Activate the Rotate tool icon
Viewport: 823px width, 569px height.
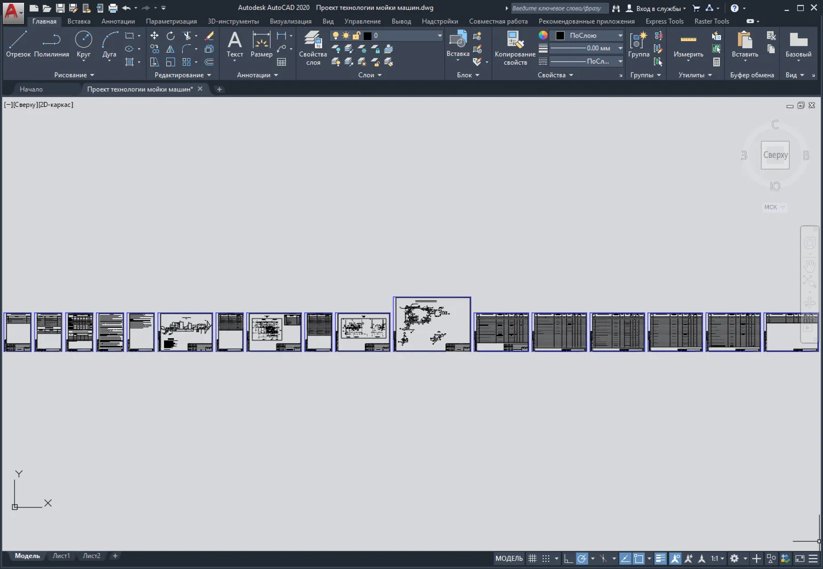(x=171, y=36)
